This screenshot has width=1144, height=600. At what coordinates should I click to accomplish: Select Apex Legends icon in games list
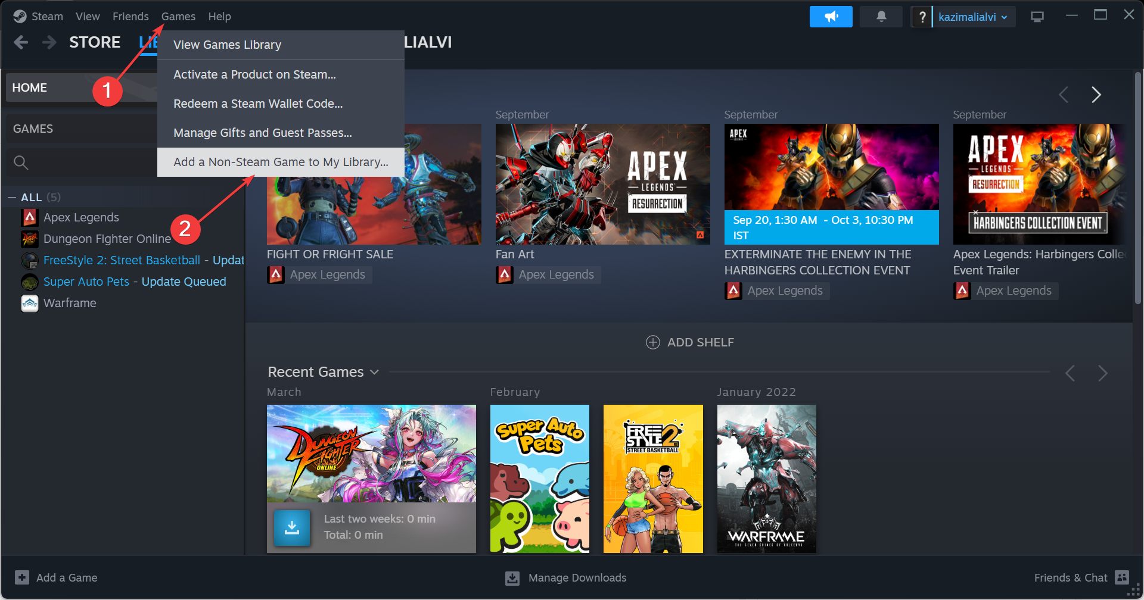click(30, 217)
